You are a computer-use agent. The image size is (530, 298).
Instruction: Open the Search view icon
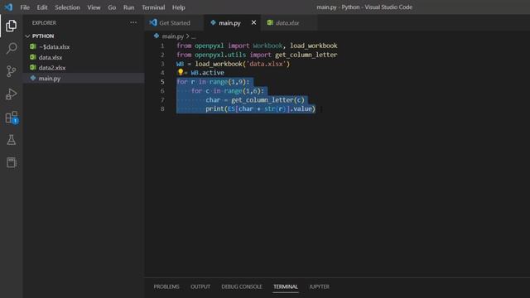(11, 48)
